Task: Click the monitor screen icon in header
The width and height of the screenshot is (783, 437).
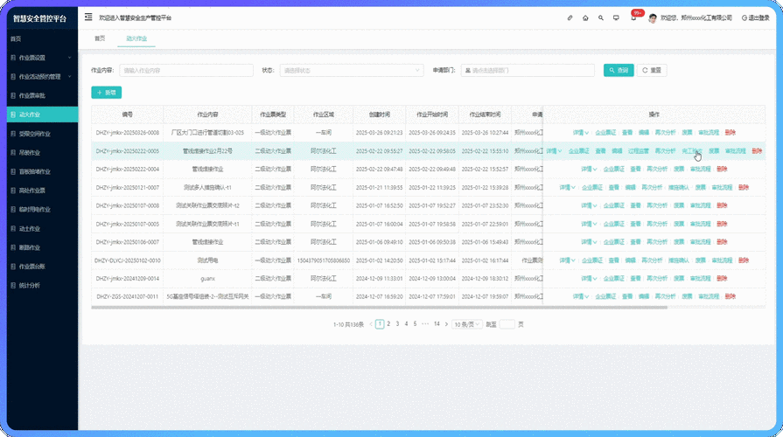Action: (616, 17)
